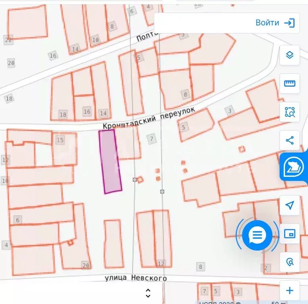Activate the area search selection tool
308x304 pixels.
pos(289,112)
